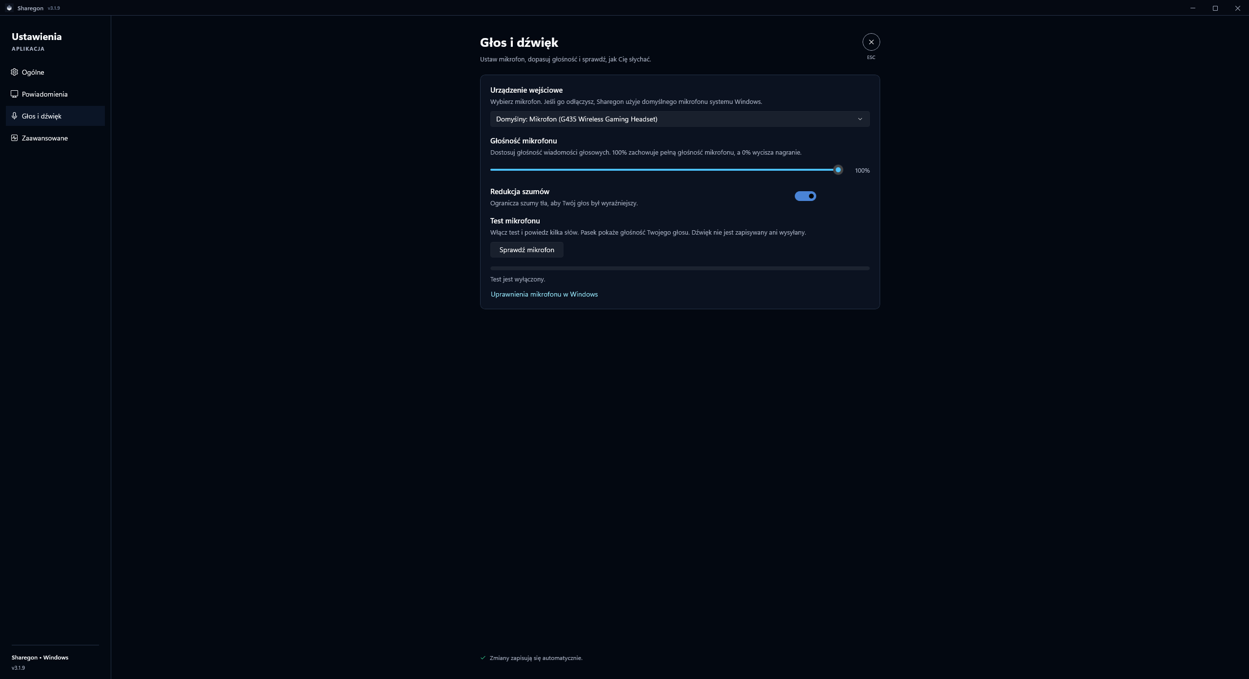
Task: Click the Powiadomienia monitor icon
Action: 15,94
